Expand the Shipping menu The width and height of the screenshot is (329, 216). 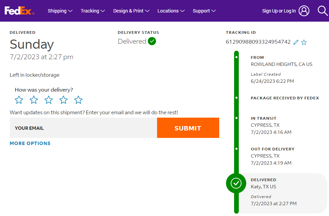pyautogui.click(x=60, y=11)
